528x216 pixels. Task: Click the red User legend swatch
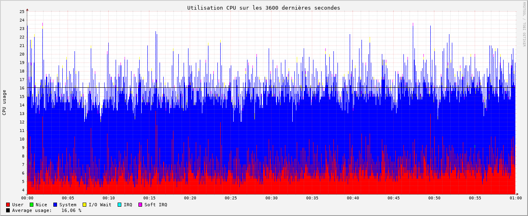(x=8, y=205)
